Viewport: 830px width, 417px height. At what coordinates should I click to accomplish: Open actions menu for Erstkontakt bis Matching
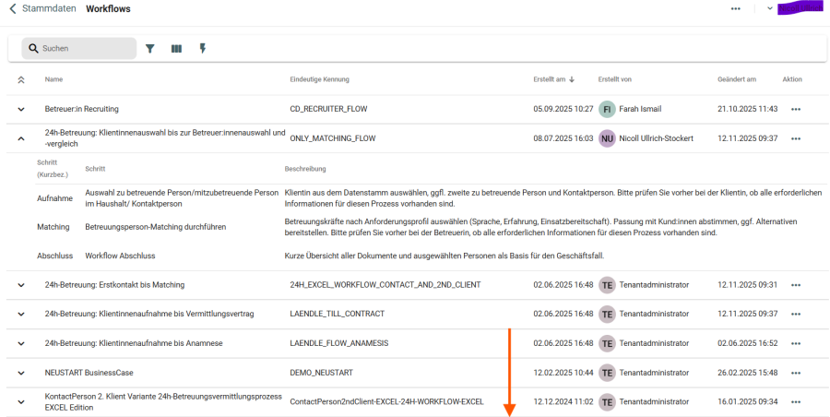(x=796, y=285)
